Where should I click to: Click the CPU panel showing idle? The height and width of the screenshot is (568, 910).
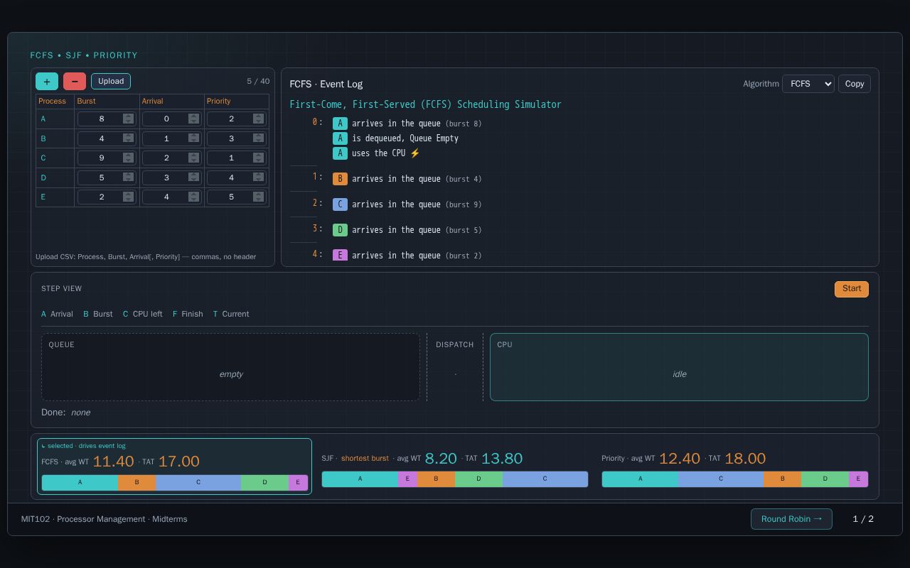point(679,367)
